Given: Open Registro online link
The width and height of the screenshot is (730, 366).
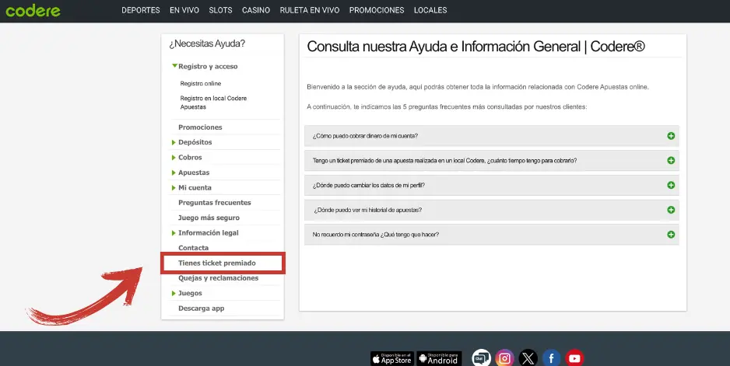Looking at the screenshot, I should pos(201,84).
